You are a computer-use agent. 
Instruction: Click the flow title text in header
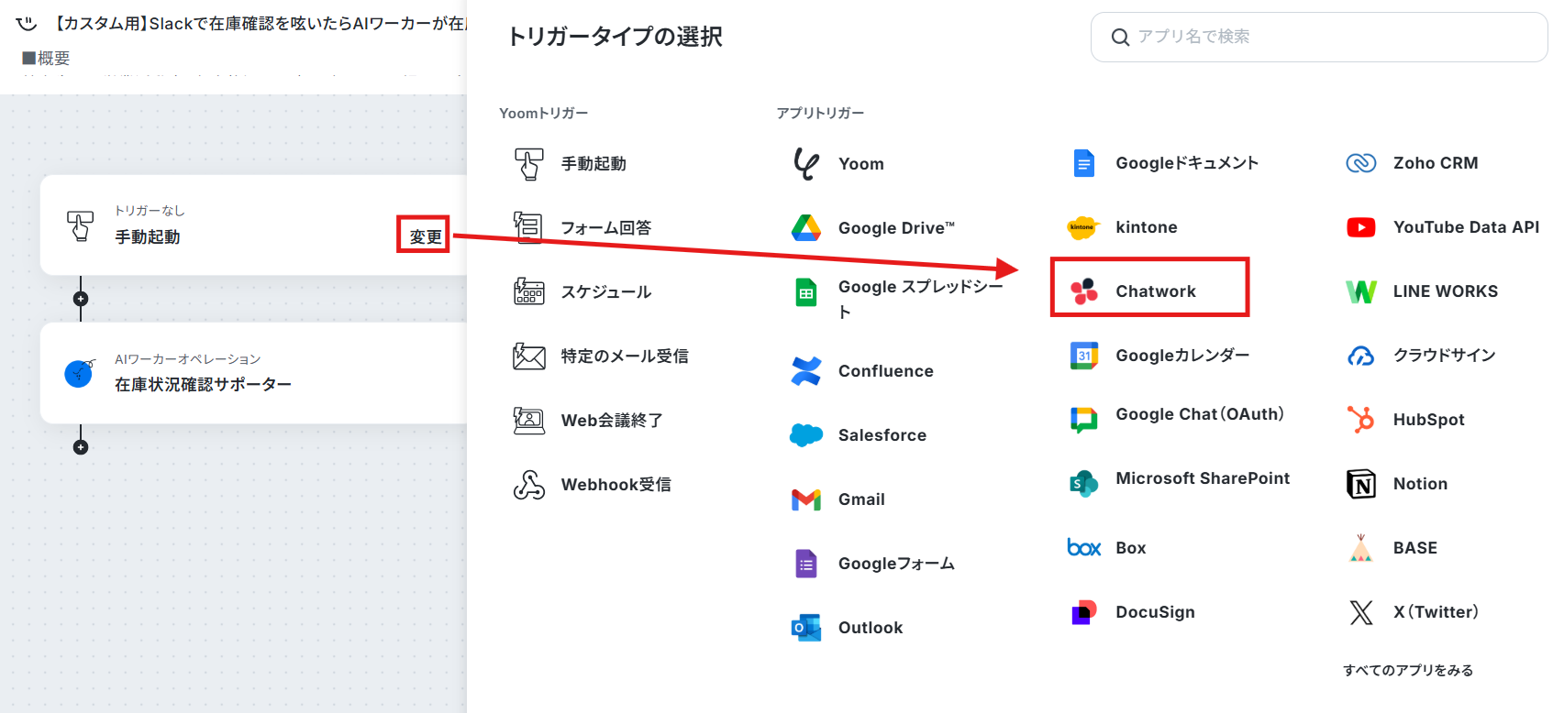tap(260, 24)
